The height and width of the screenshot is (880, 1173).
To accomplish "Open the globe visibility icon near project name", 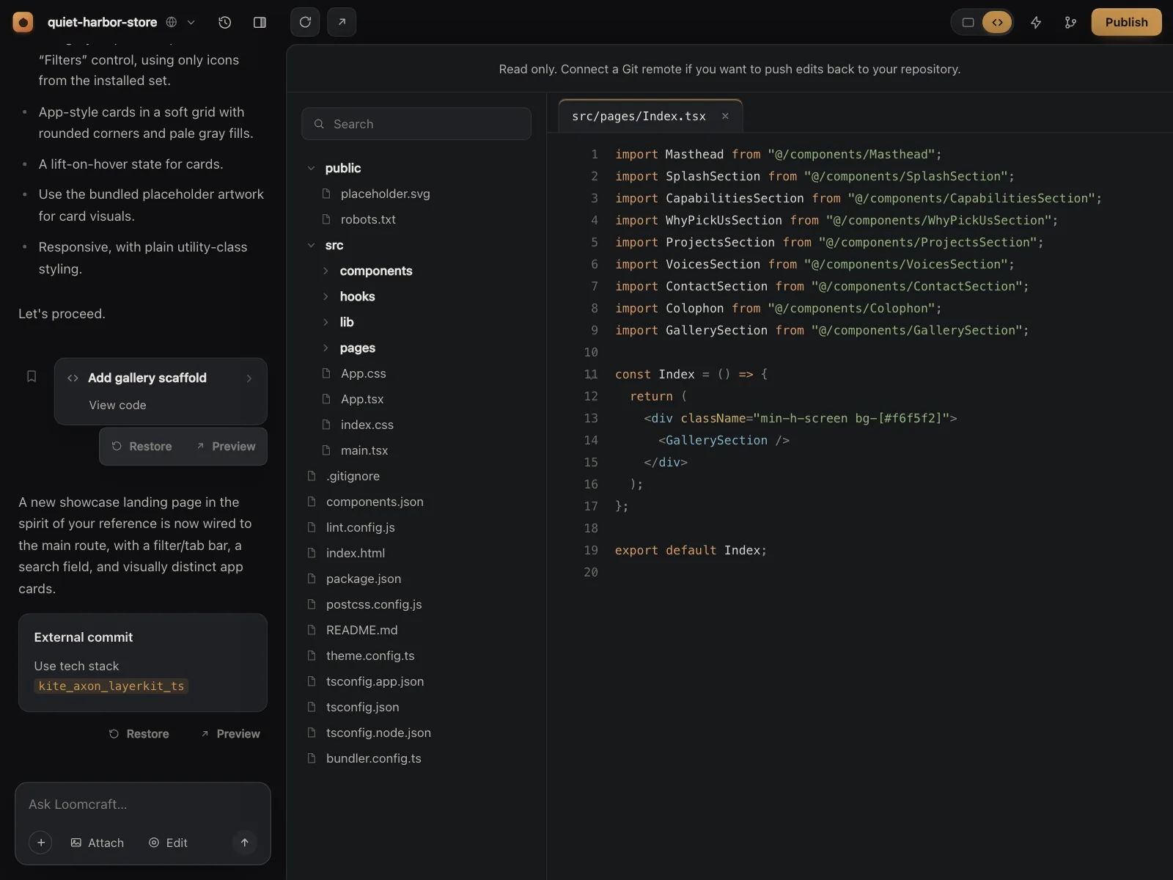I will 172,22.
